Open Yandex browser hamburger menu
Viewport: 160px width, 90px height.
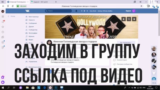coord(140,2)
